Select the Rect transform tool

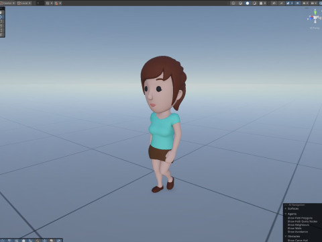click(x=2, y=30)
